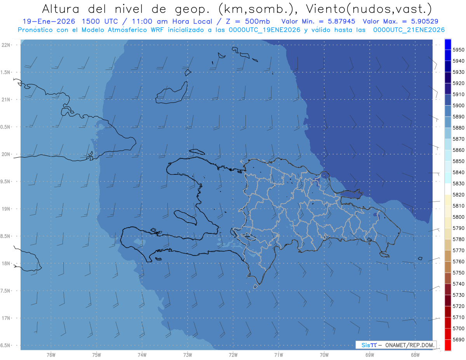Viewport: 466px width, 360px height.
Task: Click the '9.5N' latitude label
Action: click(x=5, y=181)
